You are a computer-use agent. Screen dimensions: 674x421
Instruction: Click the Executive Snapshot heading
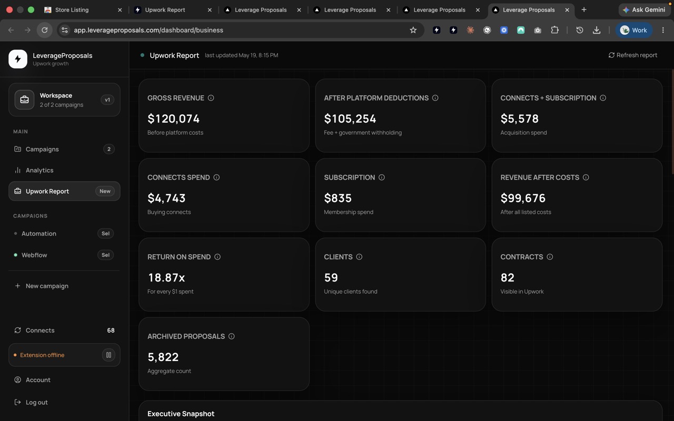pyautogui.click(x=181, y=414)
